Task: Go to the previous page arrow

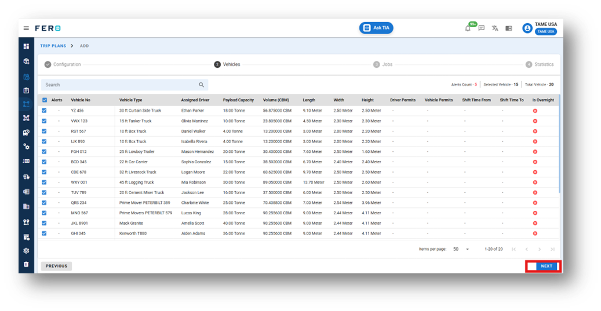Action: point(527,250)
